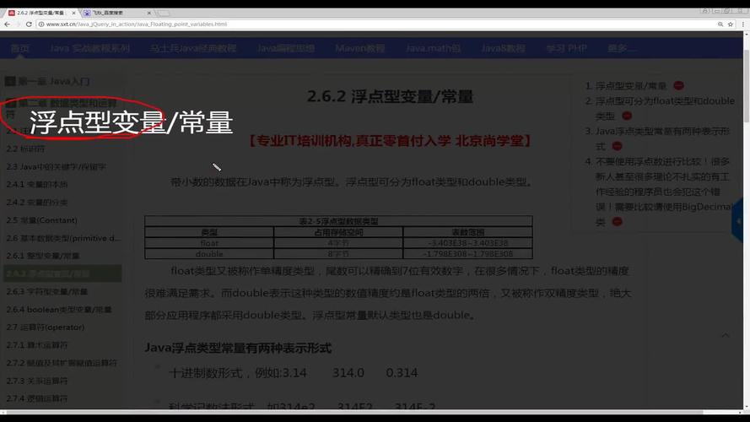750x422 pixels.
Task: Open the Chrome three-dot menu
Action: (742, 24)
